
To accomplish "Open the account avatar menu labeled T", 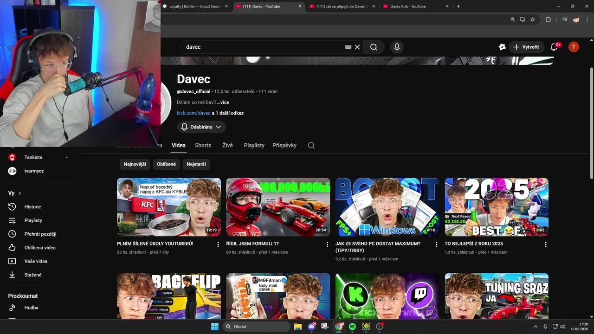I will [574, 47].
